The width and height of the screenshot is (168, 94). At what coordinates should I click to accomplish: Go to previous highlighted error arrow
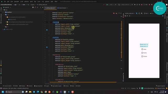[119, 13]
